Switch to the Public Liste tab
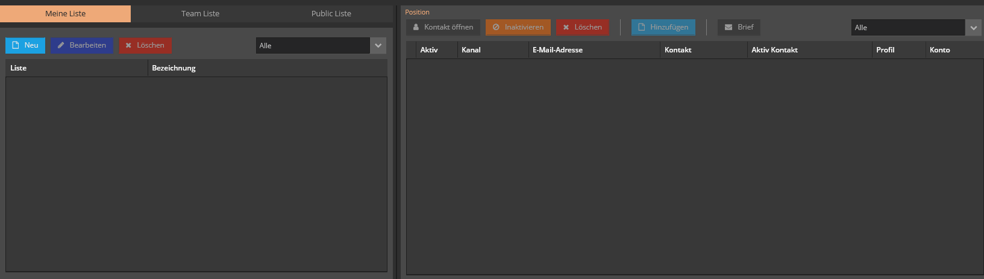 tap(331, 13)
